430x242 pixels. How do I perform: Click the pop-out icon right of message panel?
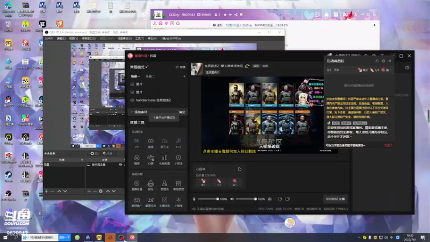click(407, 68)
